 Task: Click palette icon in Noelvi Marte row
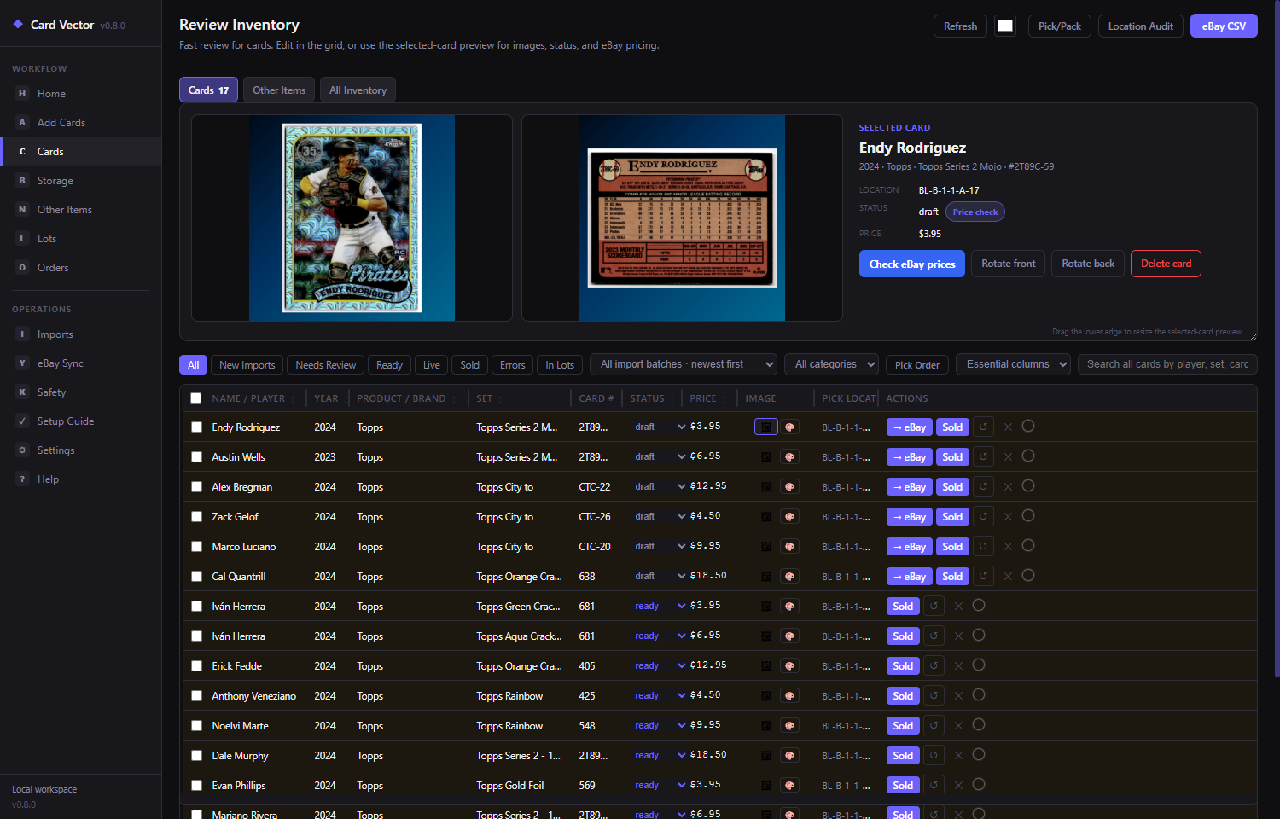790,725
